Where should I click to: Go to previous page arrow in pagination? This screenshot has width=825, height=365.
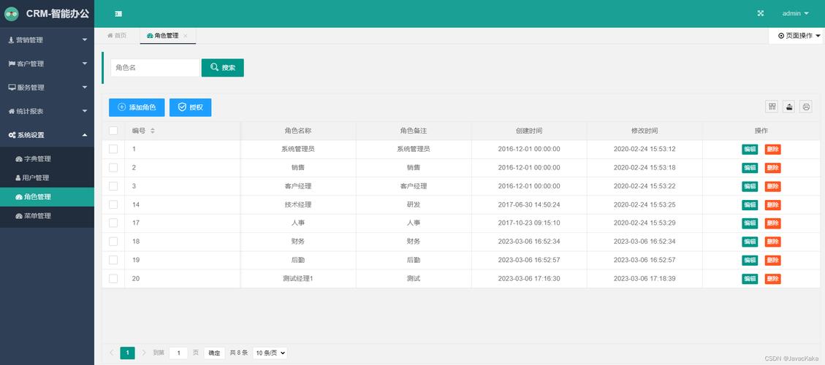[x=111, y=353]
